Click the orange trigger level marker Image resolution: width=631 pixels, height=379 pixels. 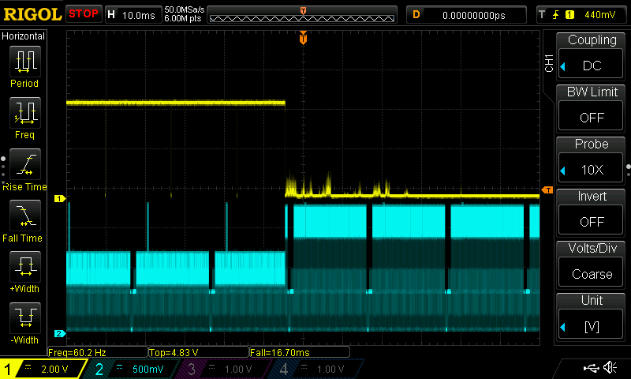tap(547, 189)
